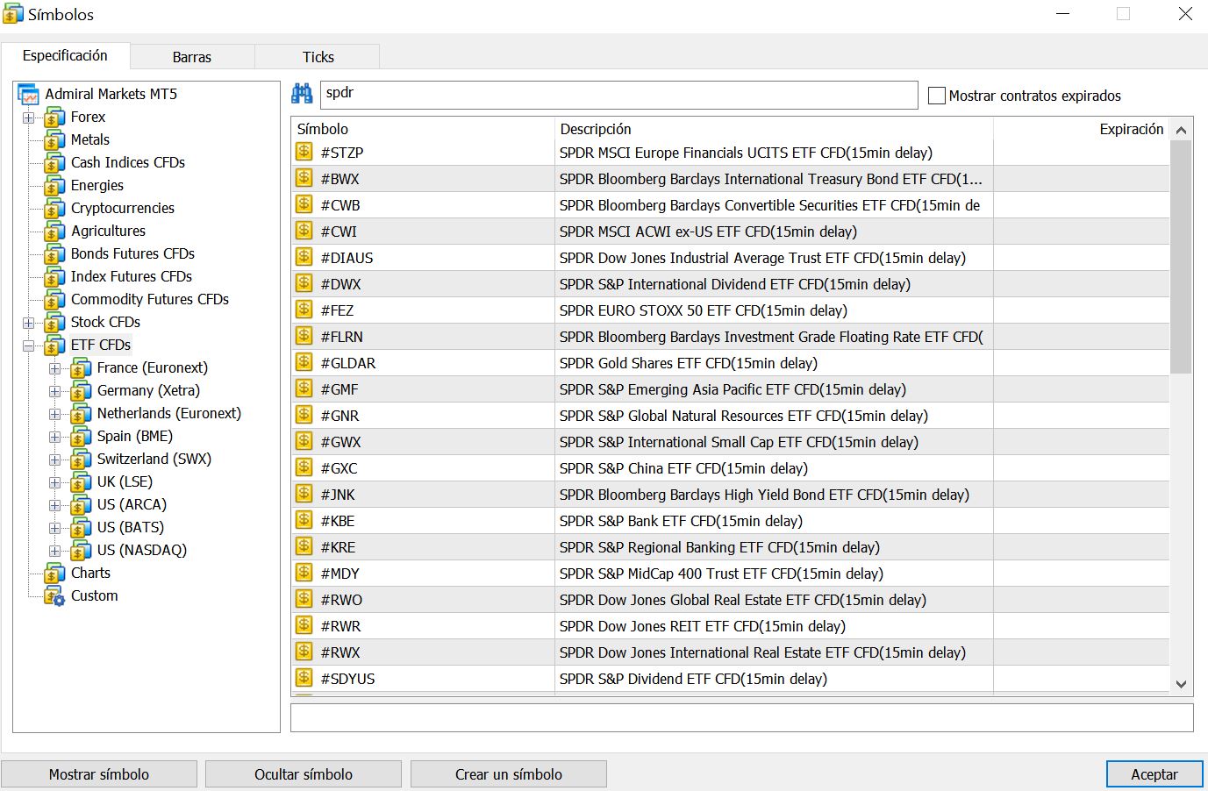
Task: Click the #JNK symbol icon
Action: click(x=304, y=494)
